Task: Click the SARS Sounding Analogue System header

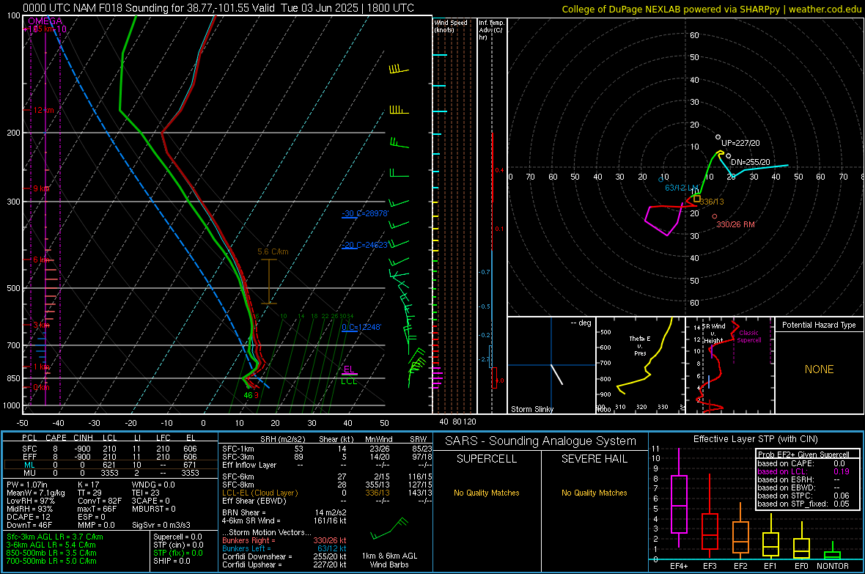Action: click(x=541, y=441)
